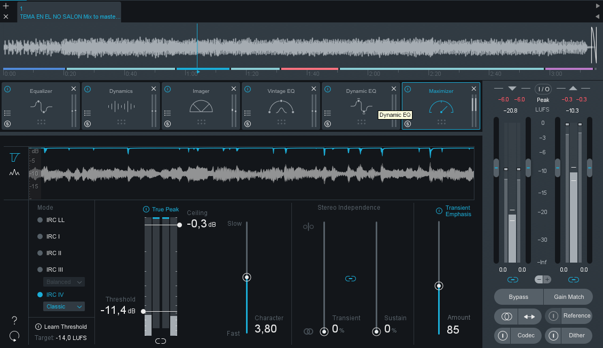Click the help question mark icon

point(14,320)
